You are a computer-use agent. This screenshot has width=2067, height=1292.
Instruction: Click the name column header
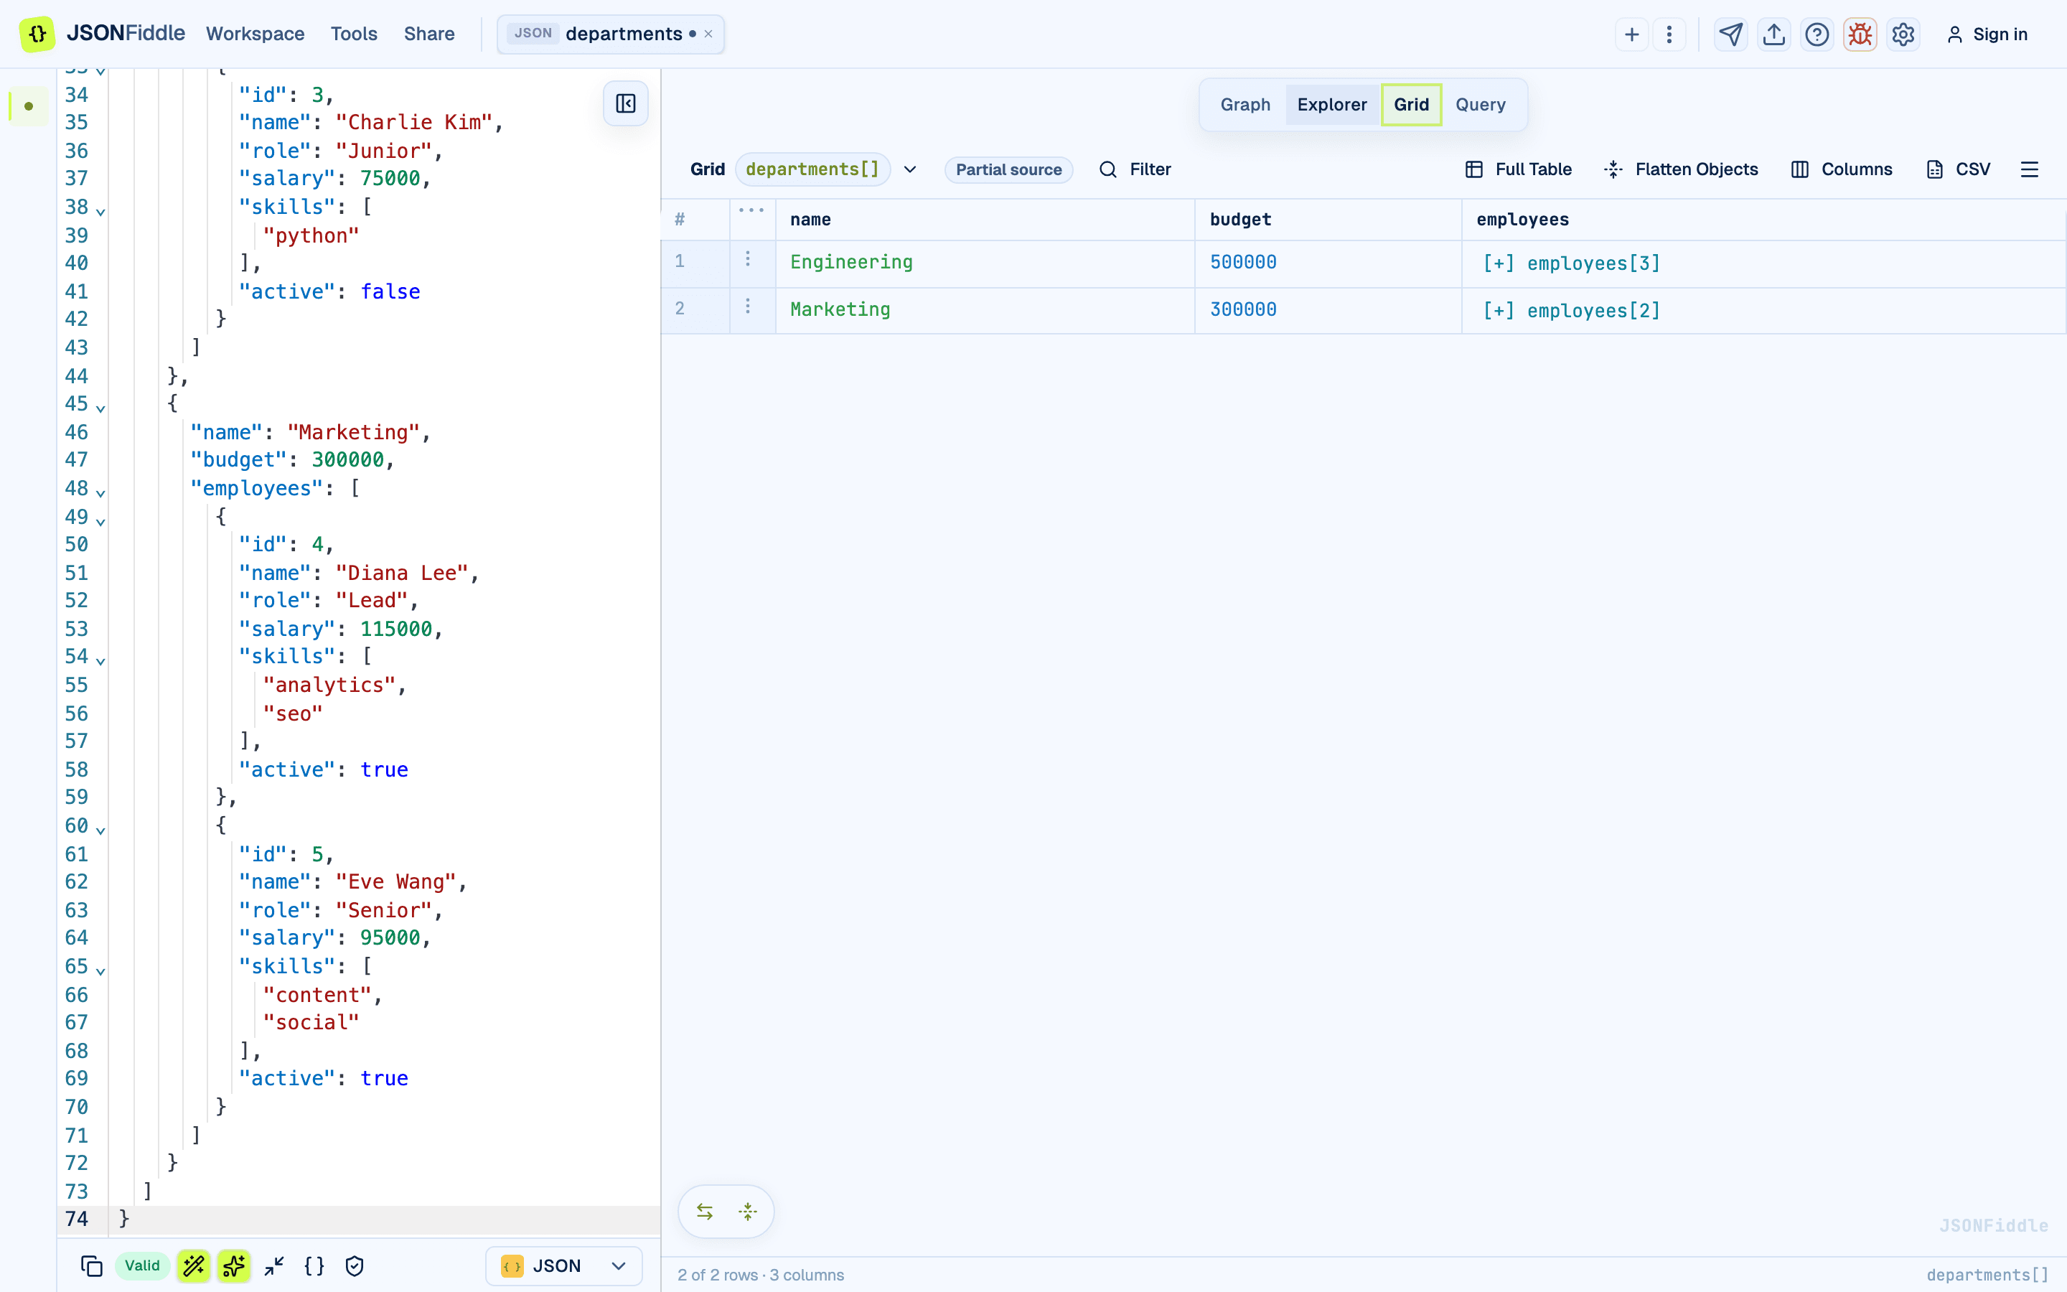pos(985,220)
